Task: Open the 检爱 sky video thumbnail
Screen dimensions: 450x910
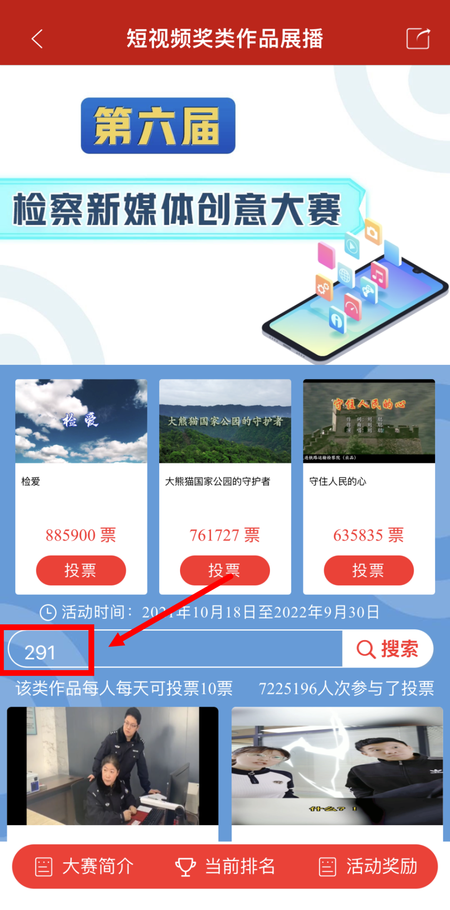Action: click(x=81, y=421)
